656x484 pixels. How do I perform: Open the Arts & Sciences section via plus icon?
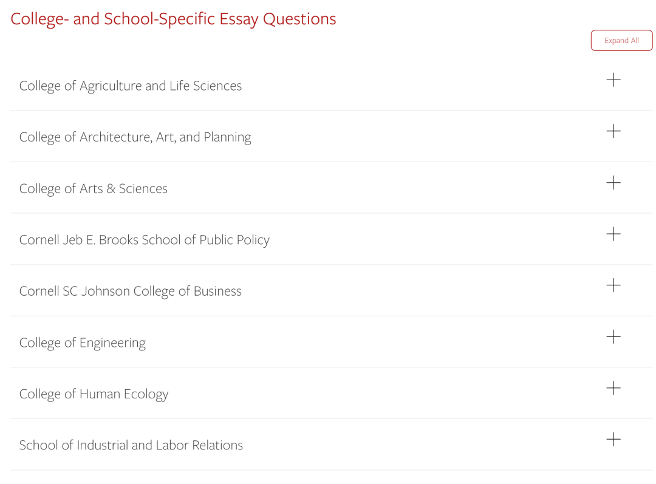coord(613,183)
